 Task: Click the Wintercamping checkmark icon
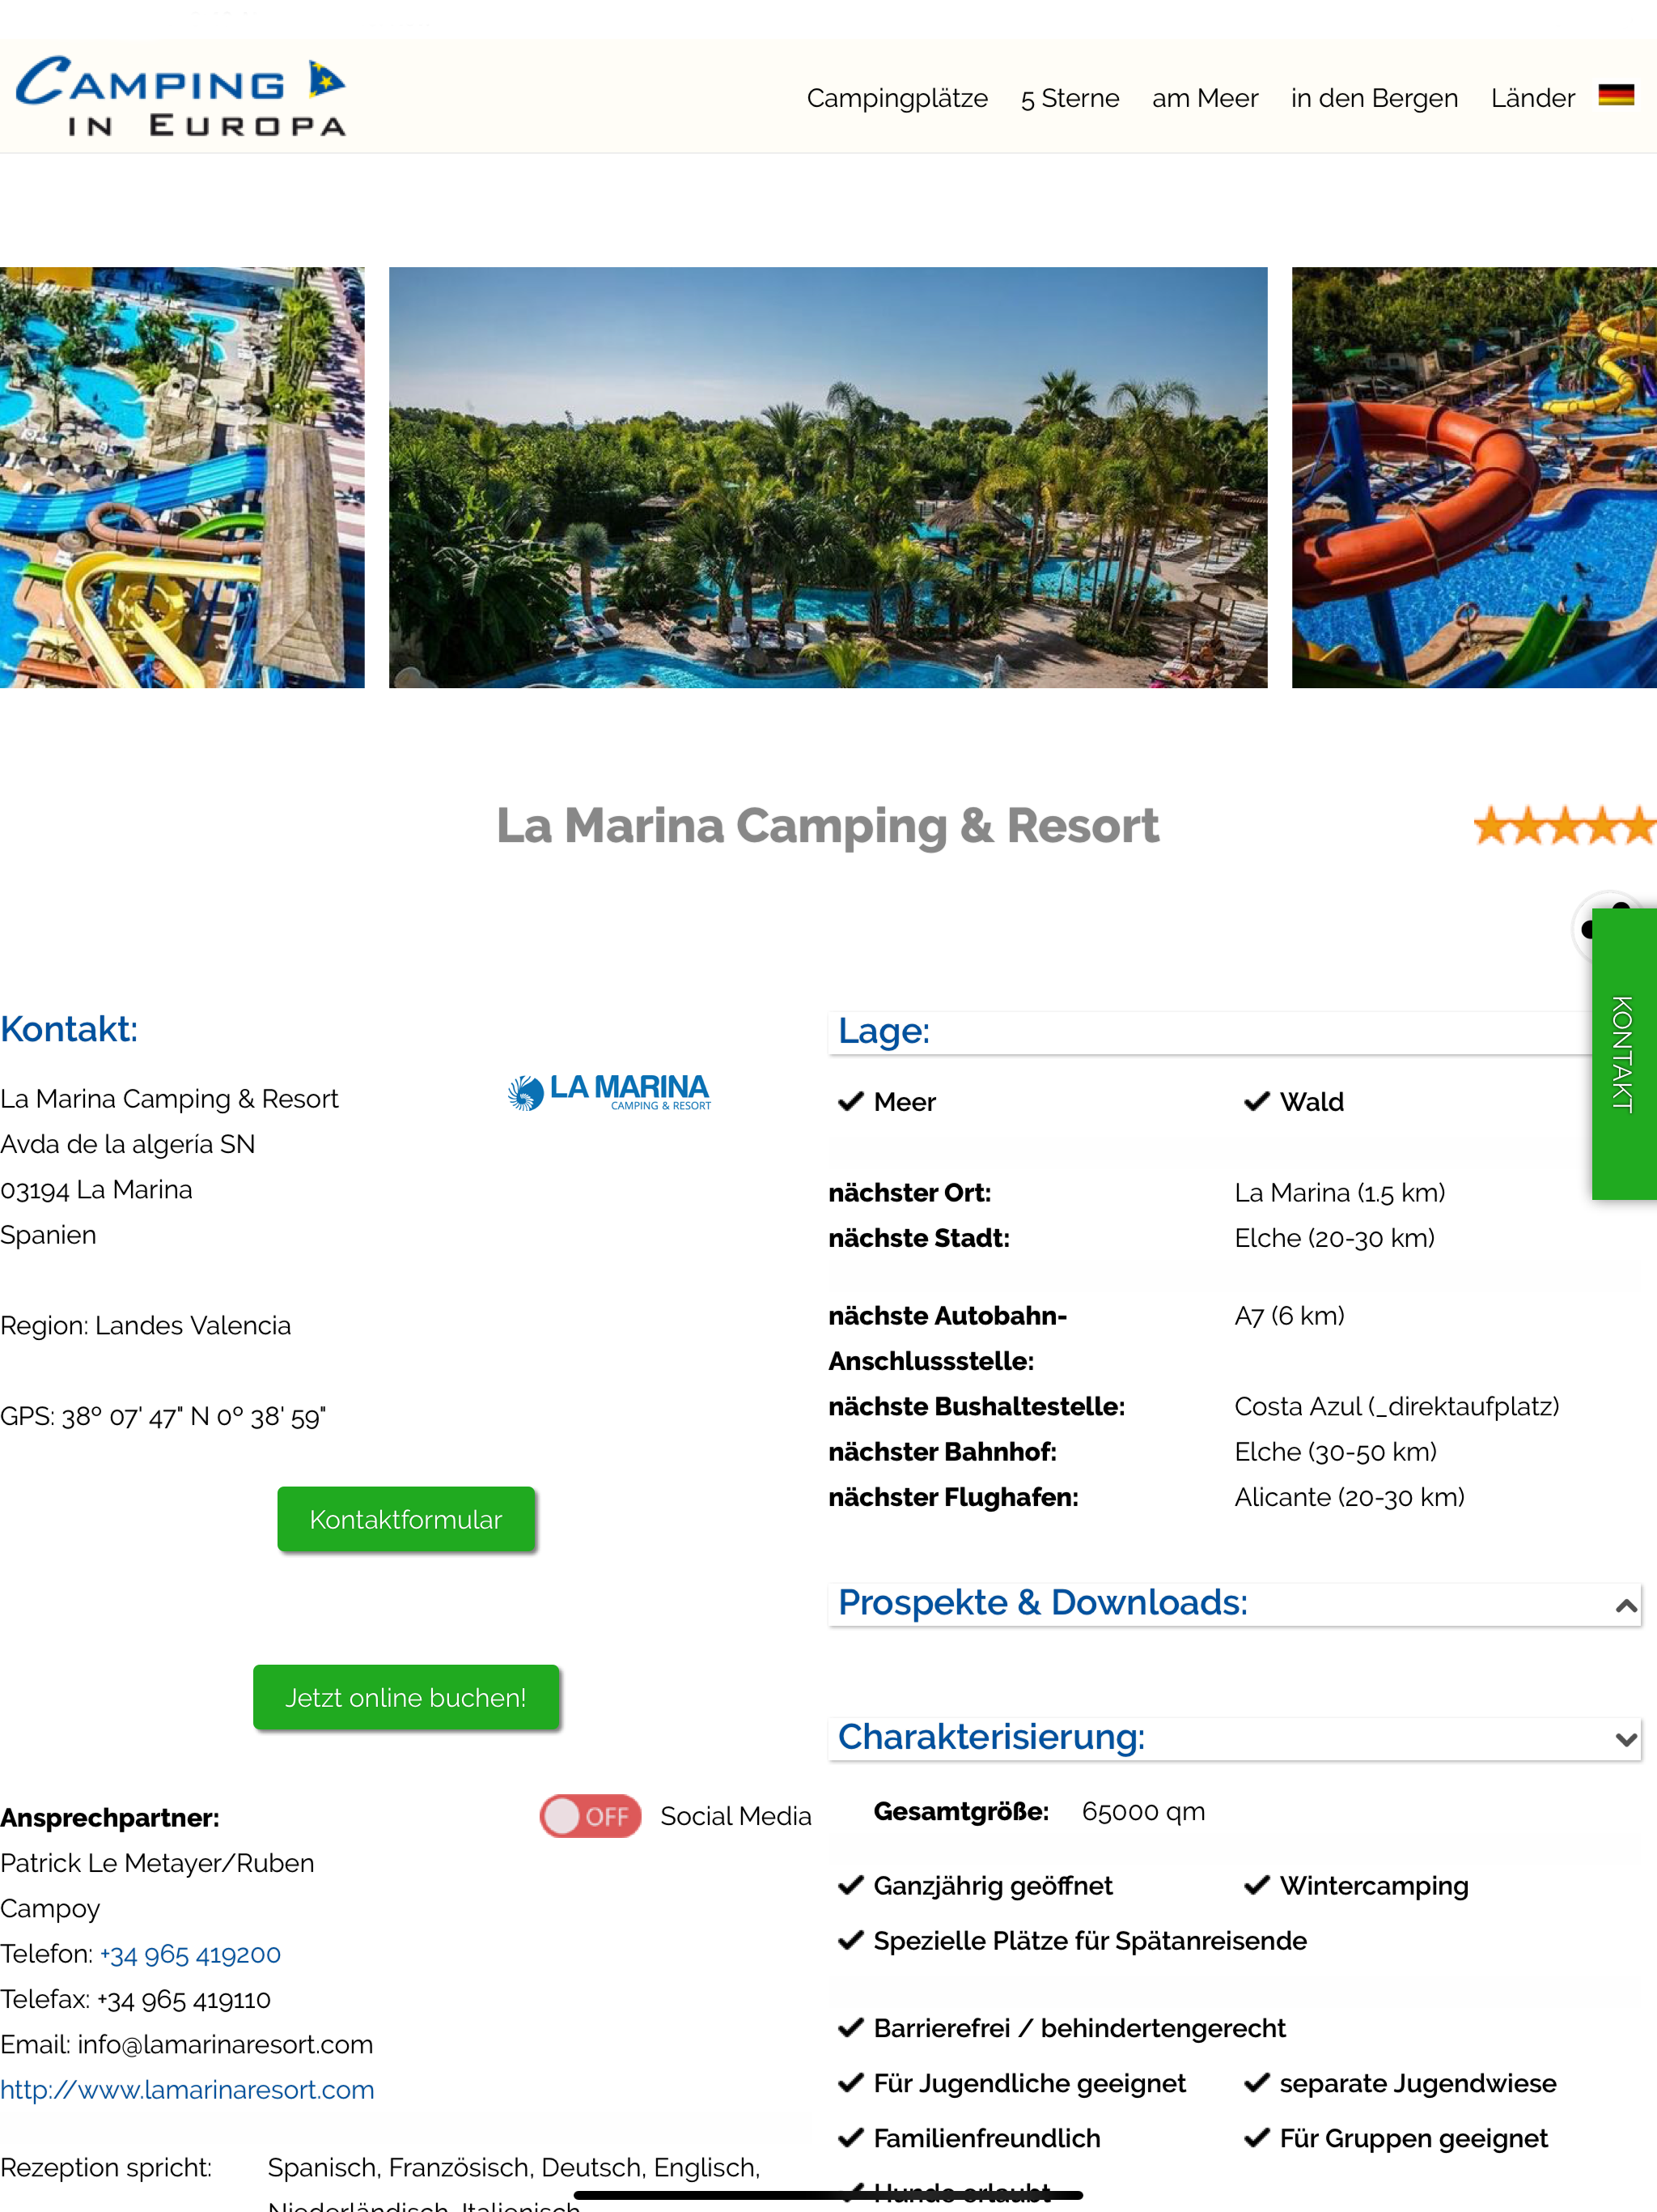click(1257, 1886)
